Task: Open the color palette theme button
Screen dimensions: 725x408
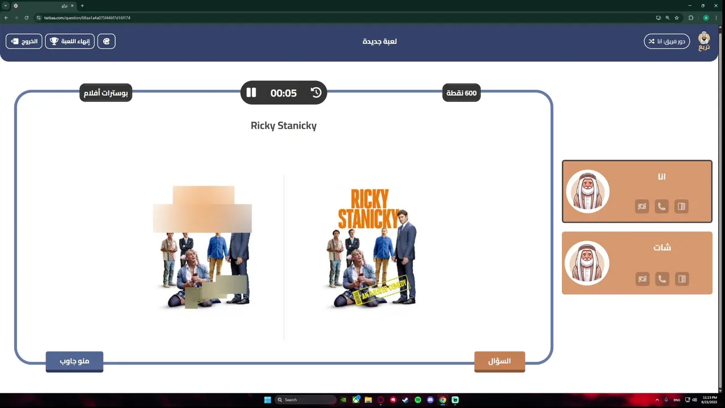Action: [x=106, y=41]
